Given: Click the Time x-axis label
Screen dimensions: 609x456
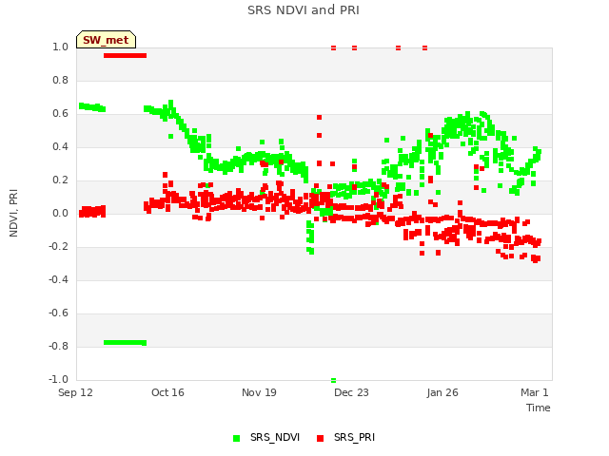Looking at the screenshot, I should pos(539,408).
